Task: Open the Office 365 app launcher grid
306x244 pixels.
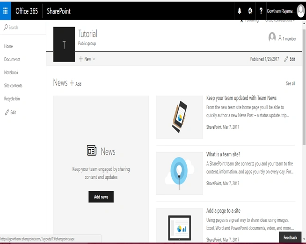Action: tap(6, 11)
